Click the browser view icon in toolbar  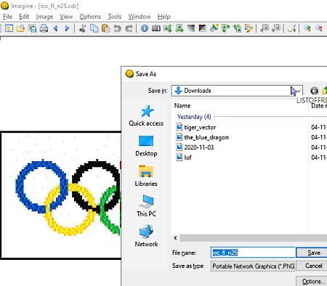pos(9,28)
